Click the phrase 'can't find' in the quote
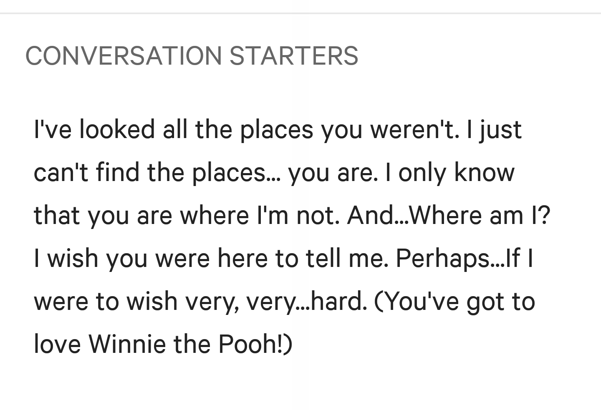 86,172
